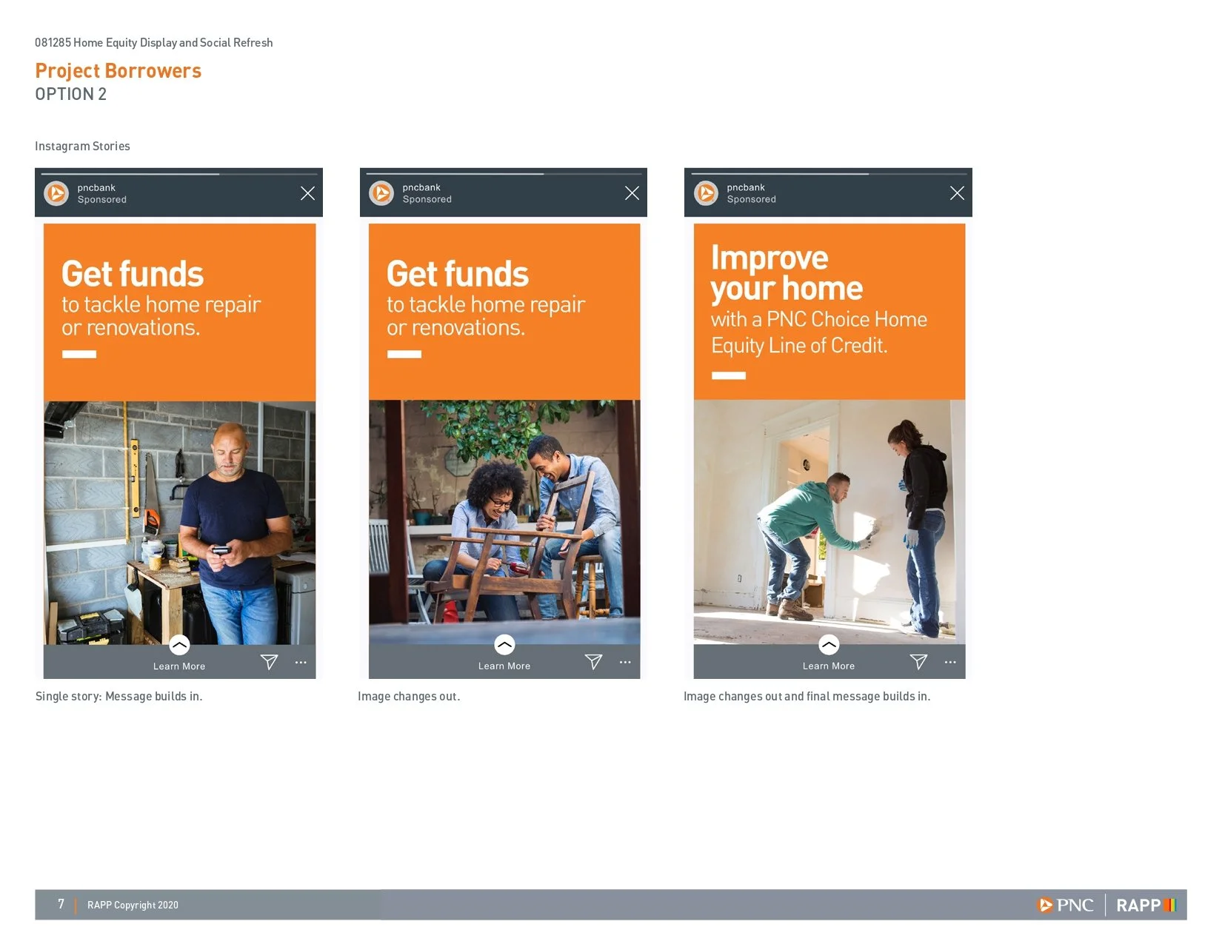Click Learn More in the third story
Viewport: 1222px width, 944px height.
point(829,666)
